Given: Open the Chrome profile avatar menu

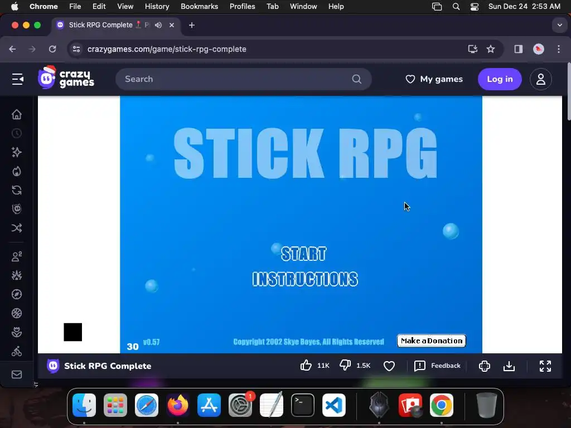Looking at the screenshot, I should (x=539, y=49).
